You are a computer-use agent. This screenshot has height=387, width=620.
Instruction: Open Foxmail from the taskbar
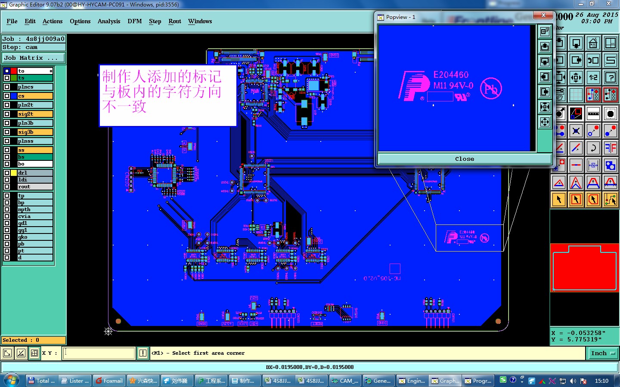tap(109, 381)
